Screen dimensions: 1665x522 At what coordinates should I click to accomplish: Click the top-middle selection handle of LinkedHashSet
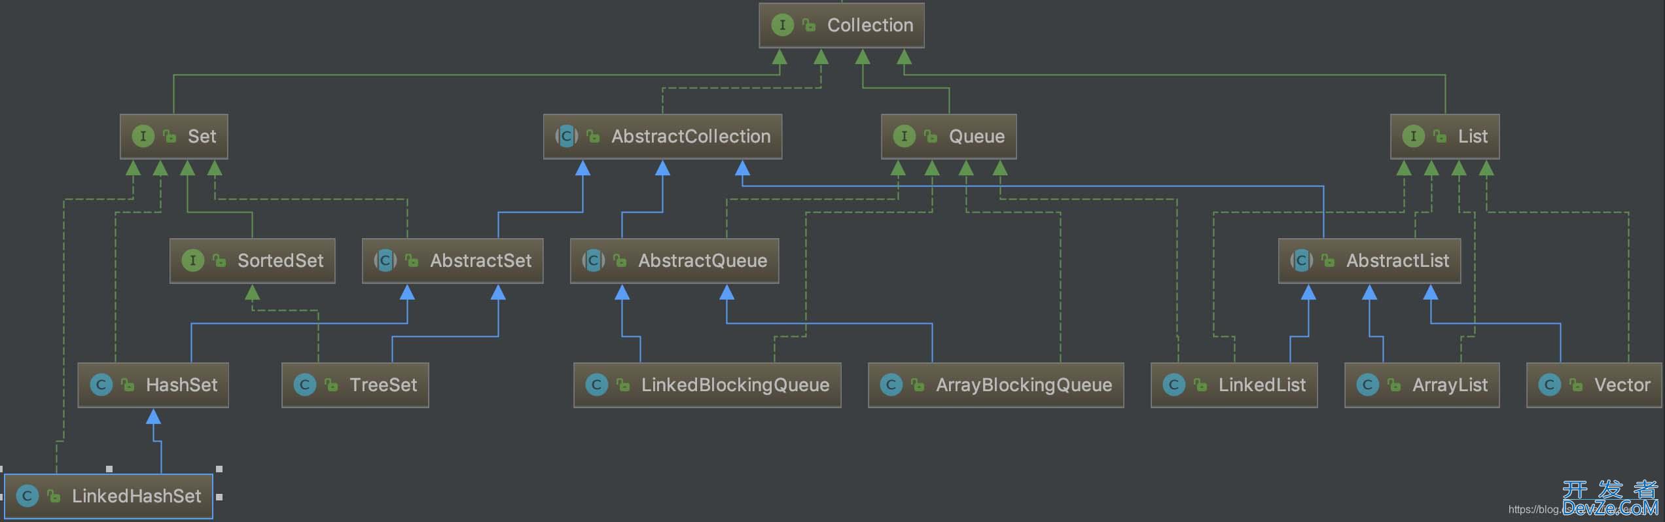click(109, 469)
